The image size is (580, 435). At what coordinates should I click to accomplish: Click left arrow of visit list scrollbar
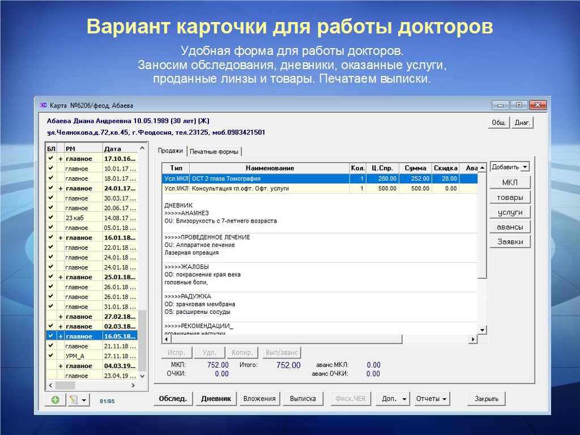(x=50, y=385)
